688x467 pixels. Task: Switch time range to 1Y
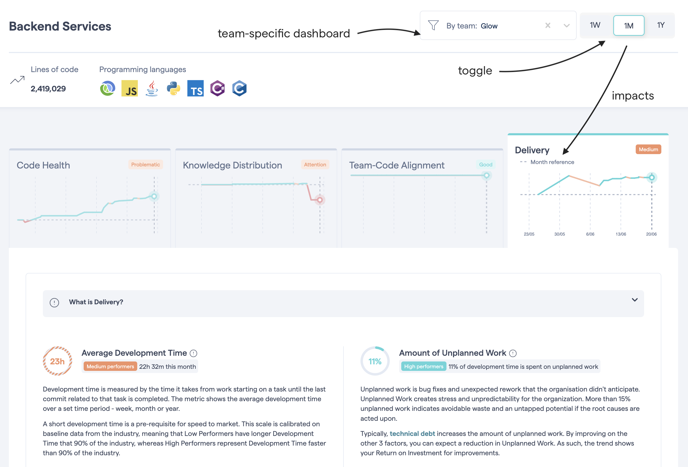(661, 25)
